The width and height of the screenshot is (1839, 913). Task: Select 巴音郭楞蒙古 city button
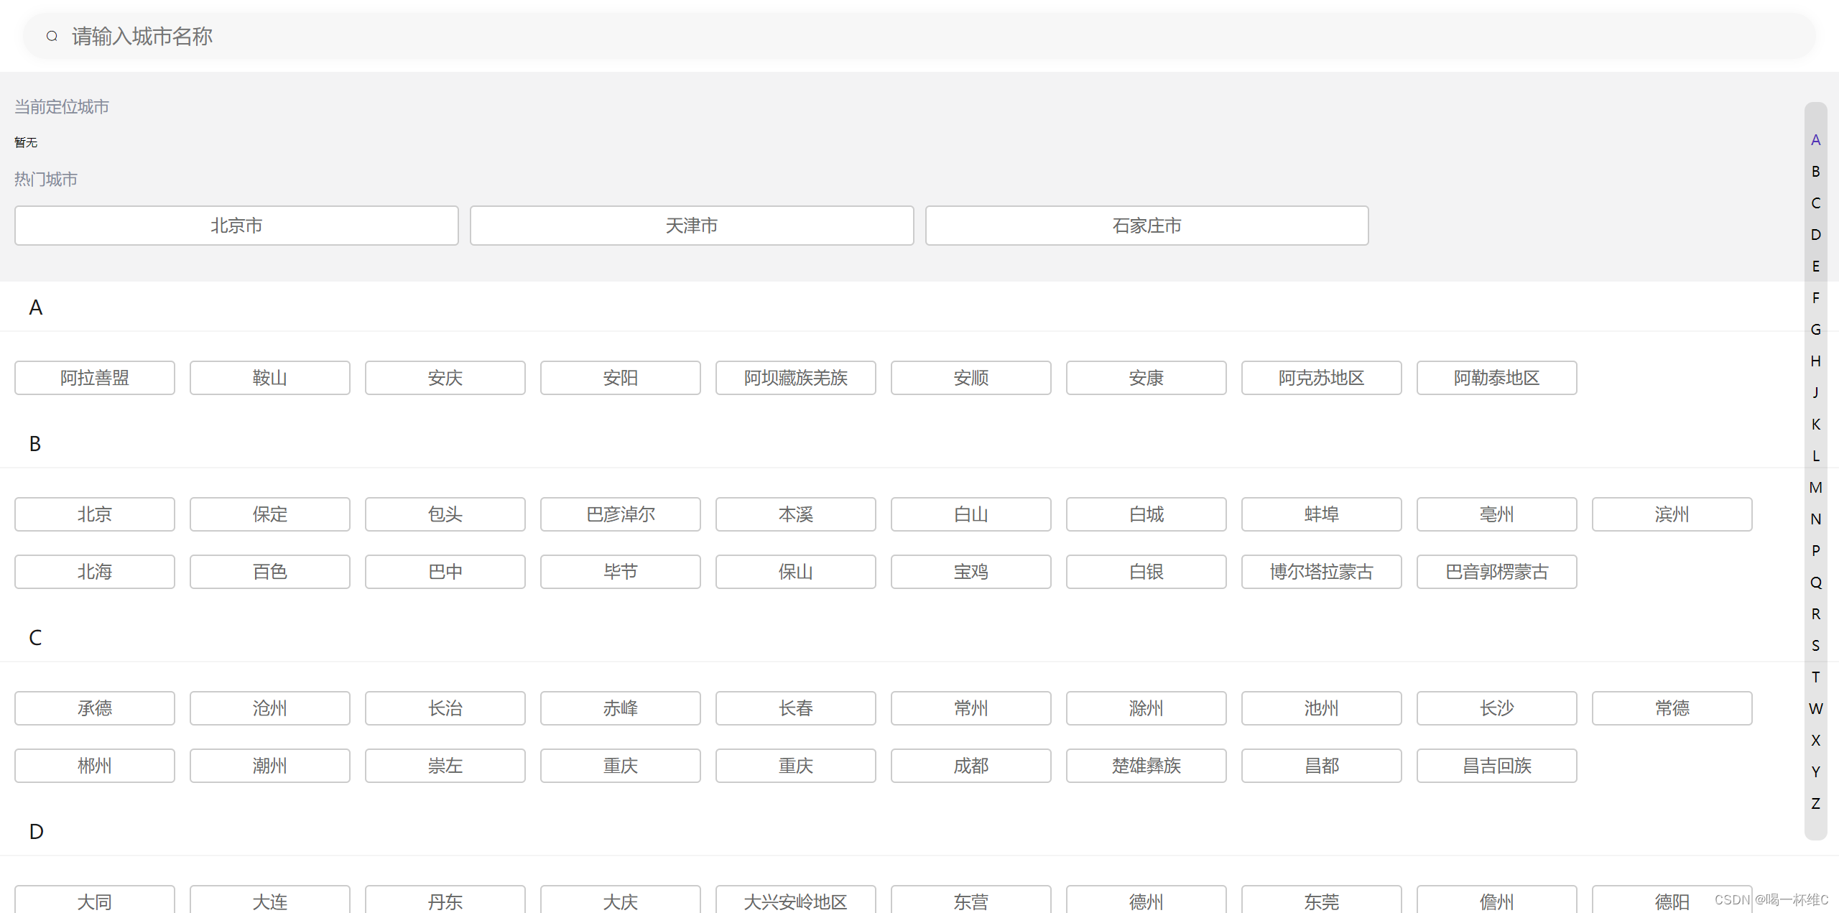point(1497,572)
